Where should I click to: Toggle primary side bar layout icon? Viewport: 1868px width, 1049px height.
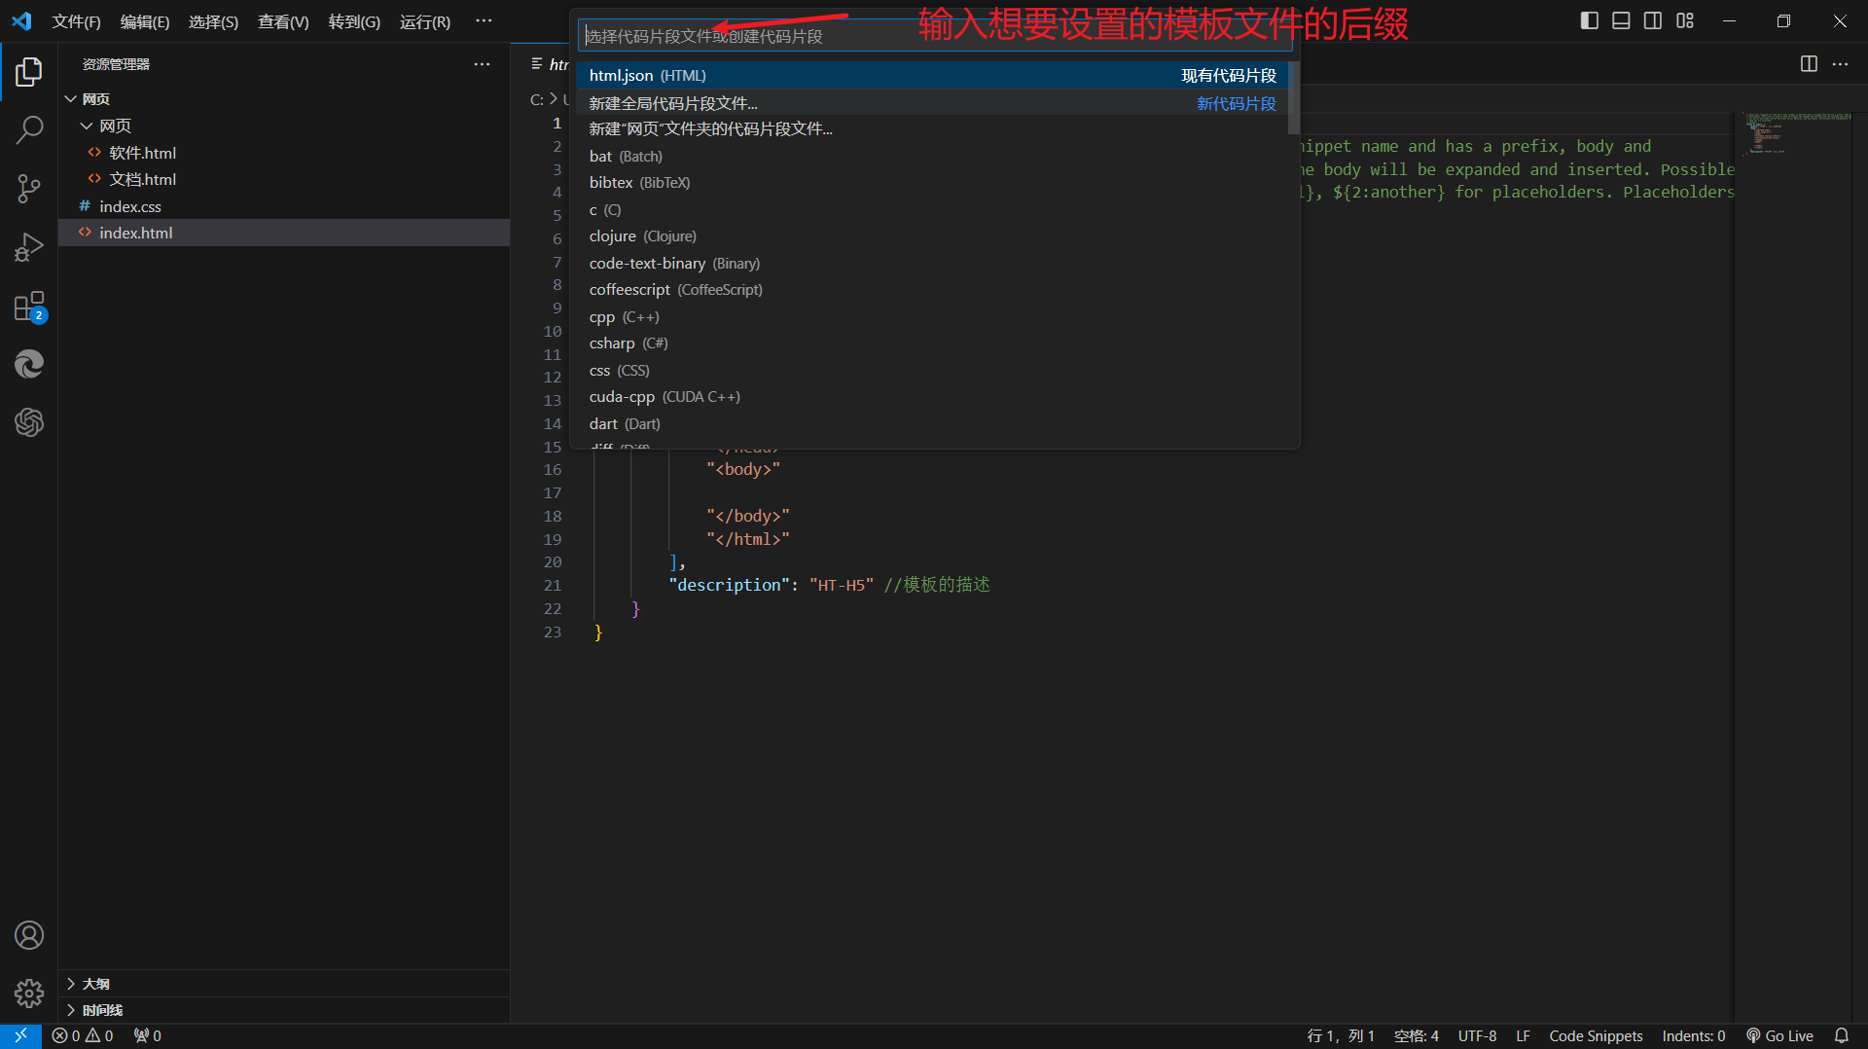click(1590, 20)
